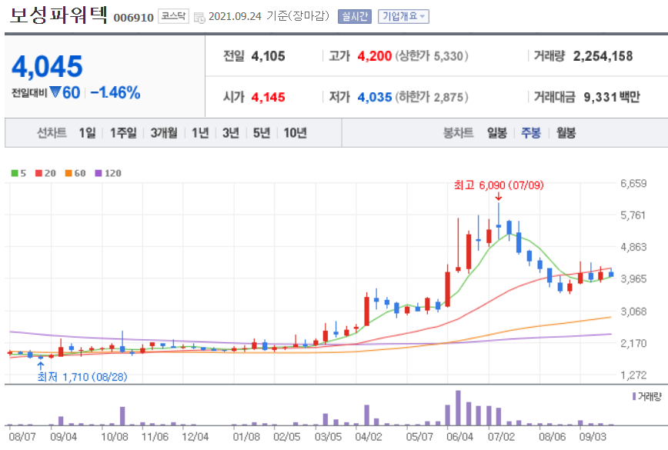Image resolution: width=668 pixels, height=450 pixels.
Task: Click the 코스닥 market badge next to 006910
Action: (172, 14)
